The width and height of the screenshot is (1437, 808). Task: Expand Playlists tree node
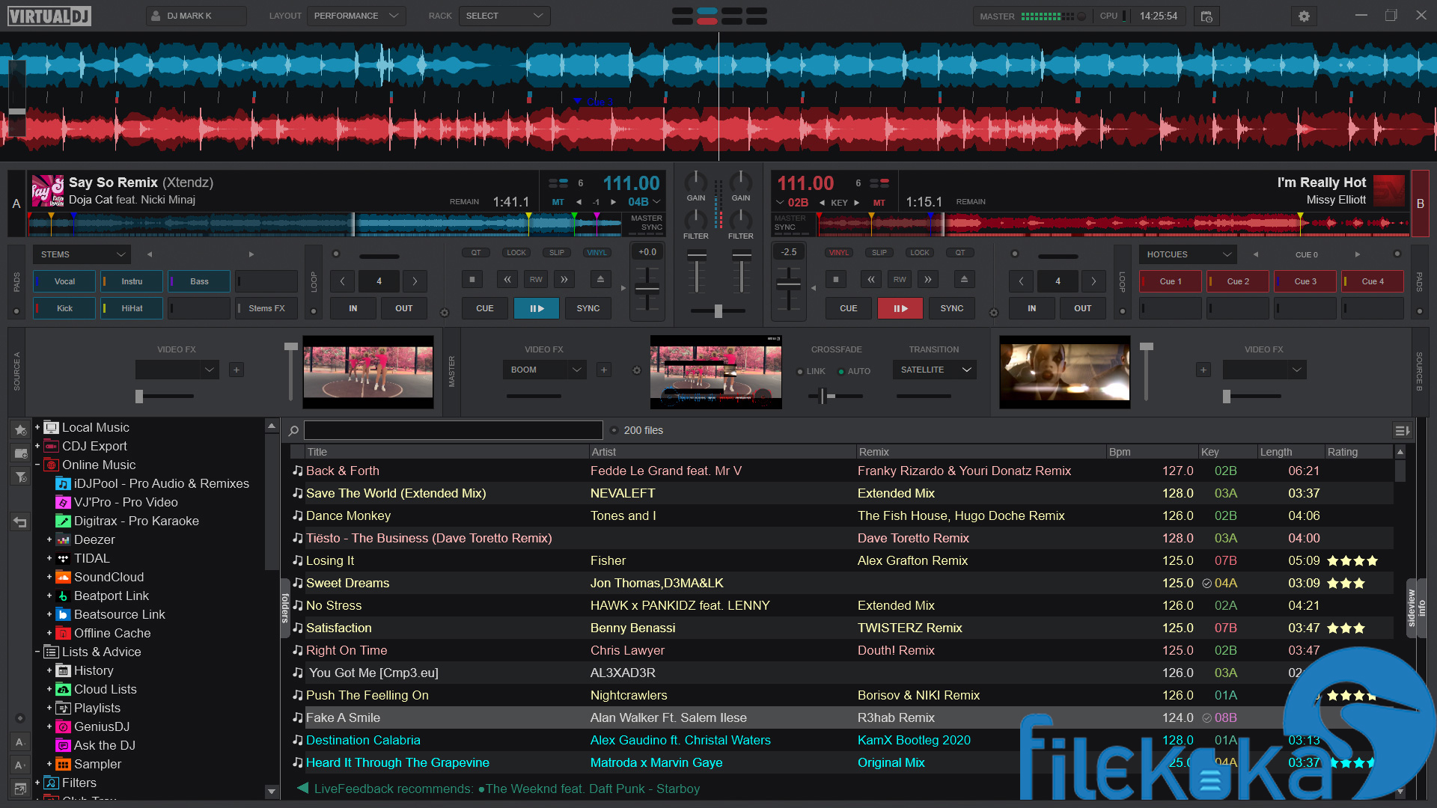coord(49,708)
